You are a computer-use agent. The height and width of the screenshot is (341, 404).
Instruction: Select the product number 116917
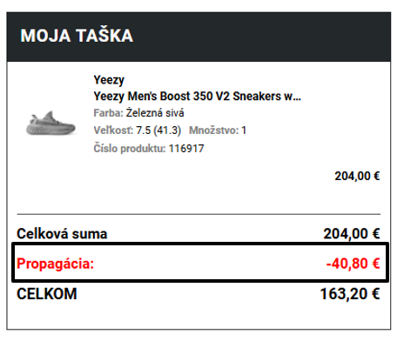pyautogui.click(x=186, y=149)
